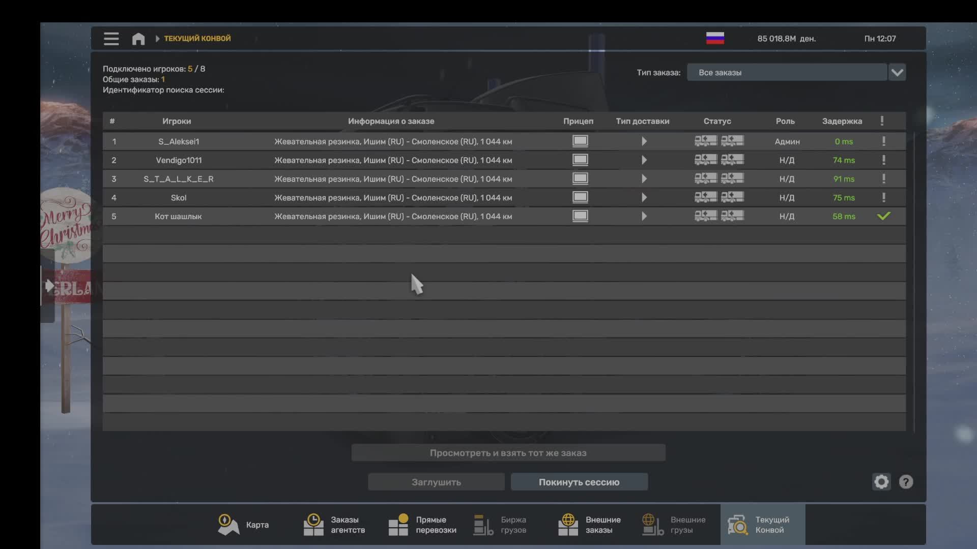Click green checkmark in Кот шашлык row

[x=884, y=216]
